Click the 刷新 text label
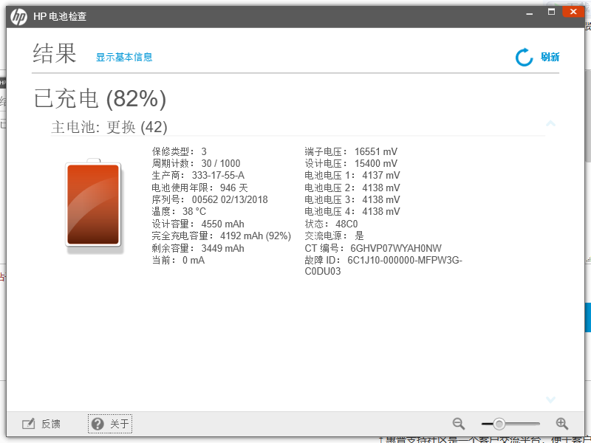591x443 pixels. pos(550,58)
